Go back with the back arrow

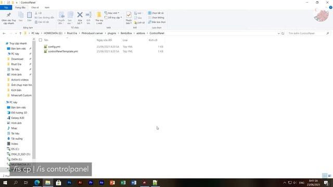point(4,33)
